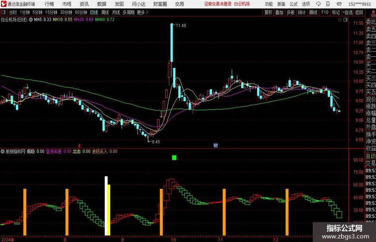Screen dimensions: 376x242
Task: Open the customer service headset icon
Action: (318, 4)
